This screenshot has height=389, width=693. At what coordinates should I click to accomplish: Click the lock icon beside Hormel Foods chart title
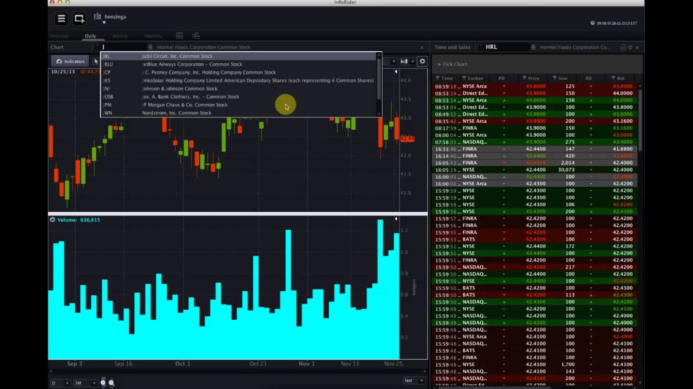(151, 47)
